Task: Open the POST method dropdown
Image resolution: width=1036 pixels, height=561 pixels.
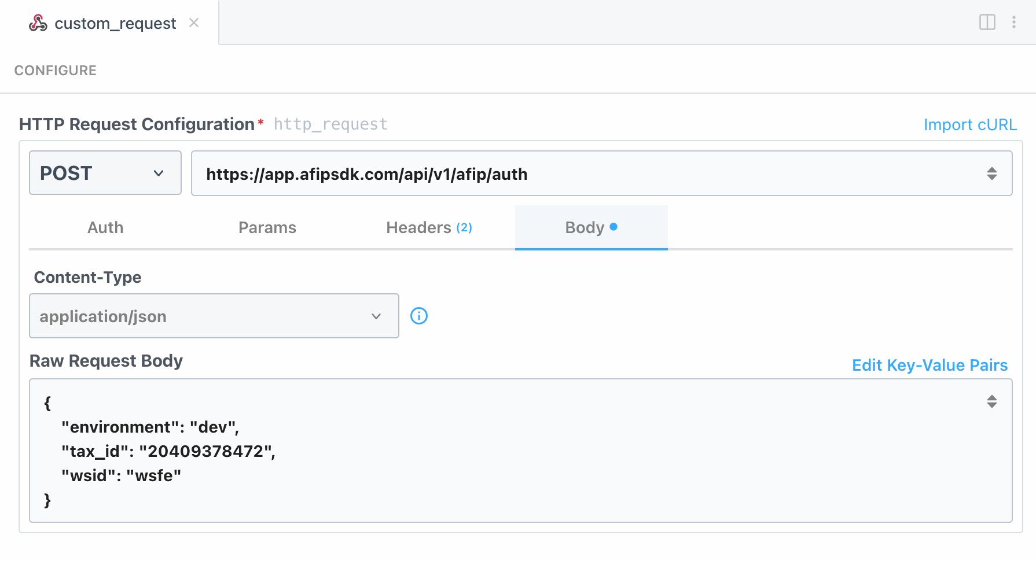Action: coord(105,173)
